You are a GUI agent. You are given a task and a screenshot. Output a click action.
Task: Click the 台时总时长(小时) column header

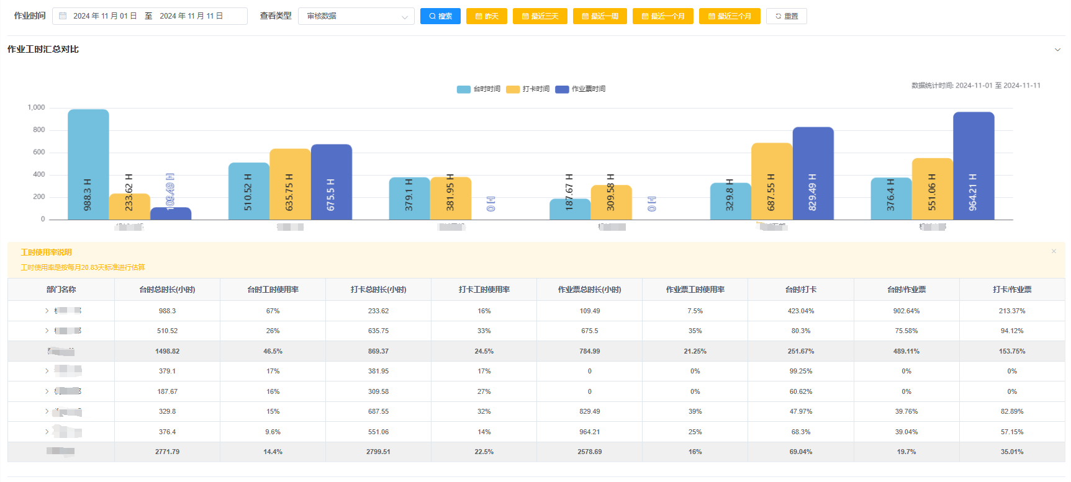click(x=167, y=290)
